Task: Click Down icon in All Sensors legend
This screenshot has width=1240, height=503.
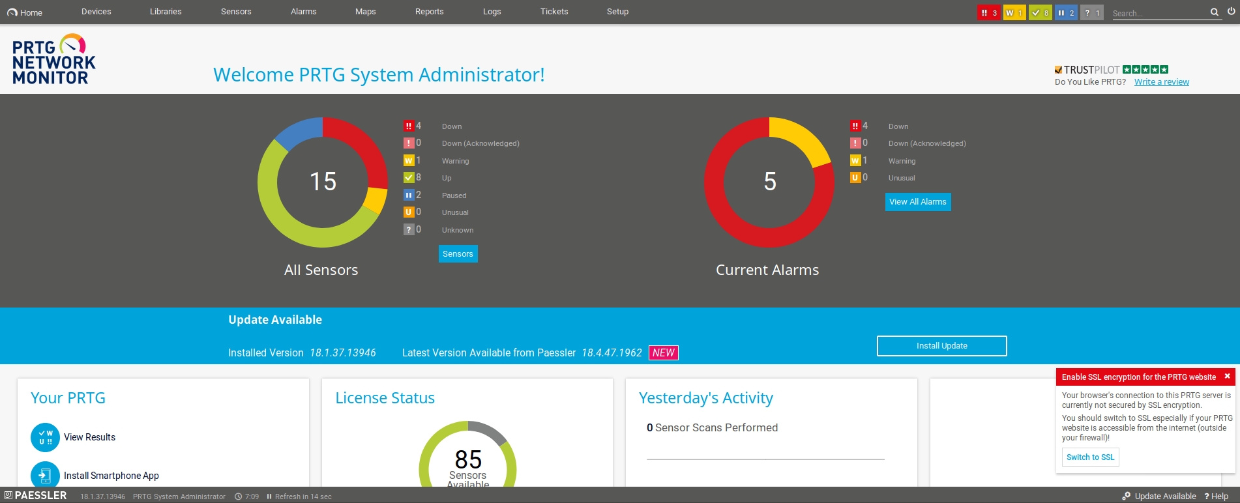Action: pyautogui.click(x=409, y=126)
